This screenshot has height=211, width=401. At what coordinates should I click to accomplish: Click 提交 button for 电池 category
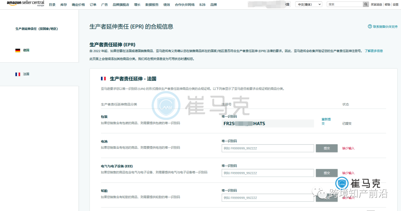point(327,148)
